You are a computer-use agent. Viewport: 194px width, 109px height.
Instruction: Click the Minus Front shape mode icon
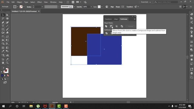click(x=111, y=26)
